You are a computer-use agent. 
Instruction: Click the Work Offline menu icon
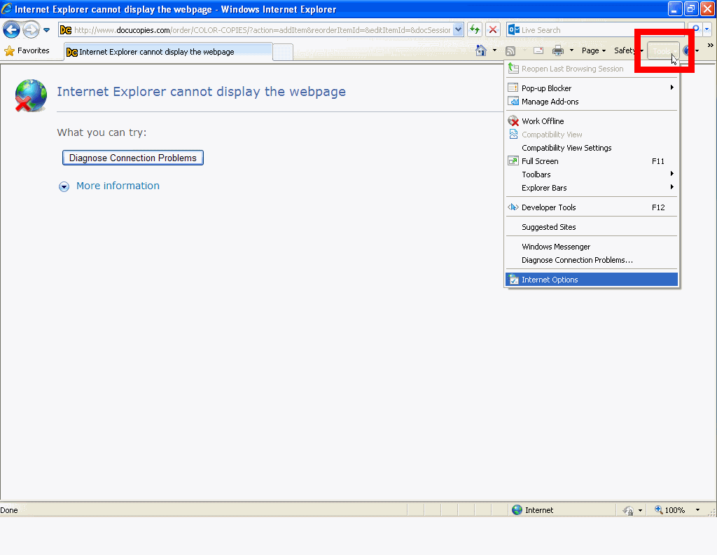click(513, 121)
